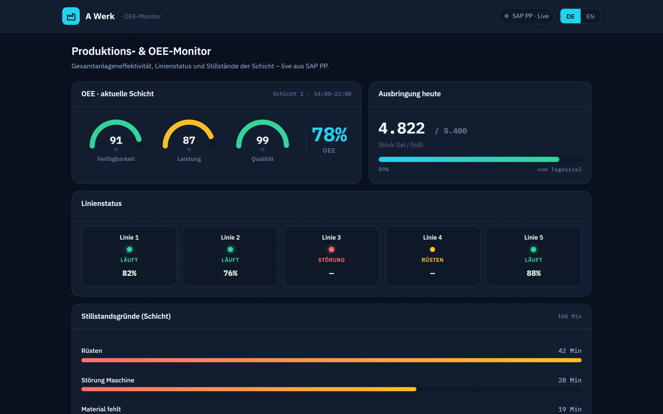Open the Linie 2 status card
This screenshot has width=663, height=414.
pos(230,256)
